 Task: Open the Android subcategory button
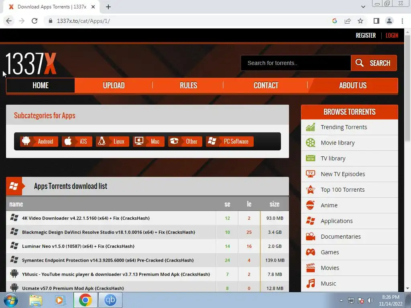(x=39, y=142)
